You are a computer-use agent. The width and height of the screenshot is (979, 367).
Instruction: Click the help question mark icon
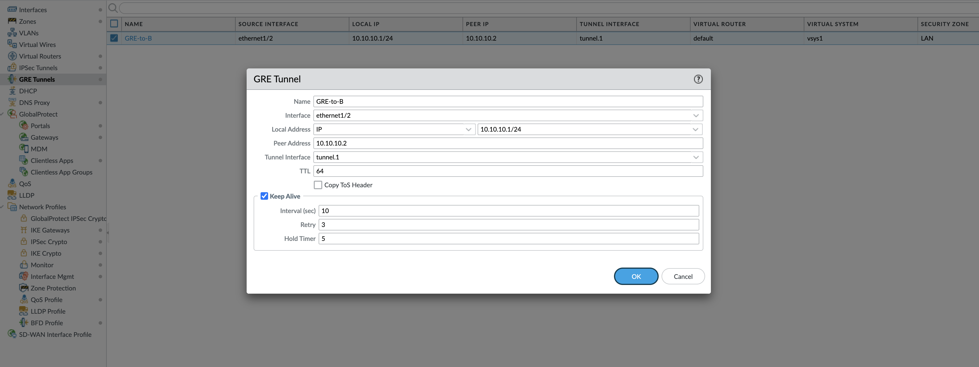(x=698, y=79)
